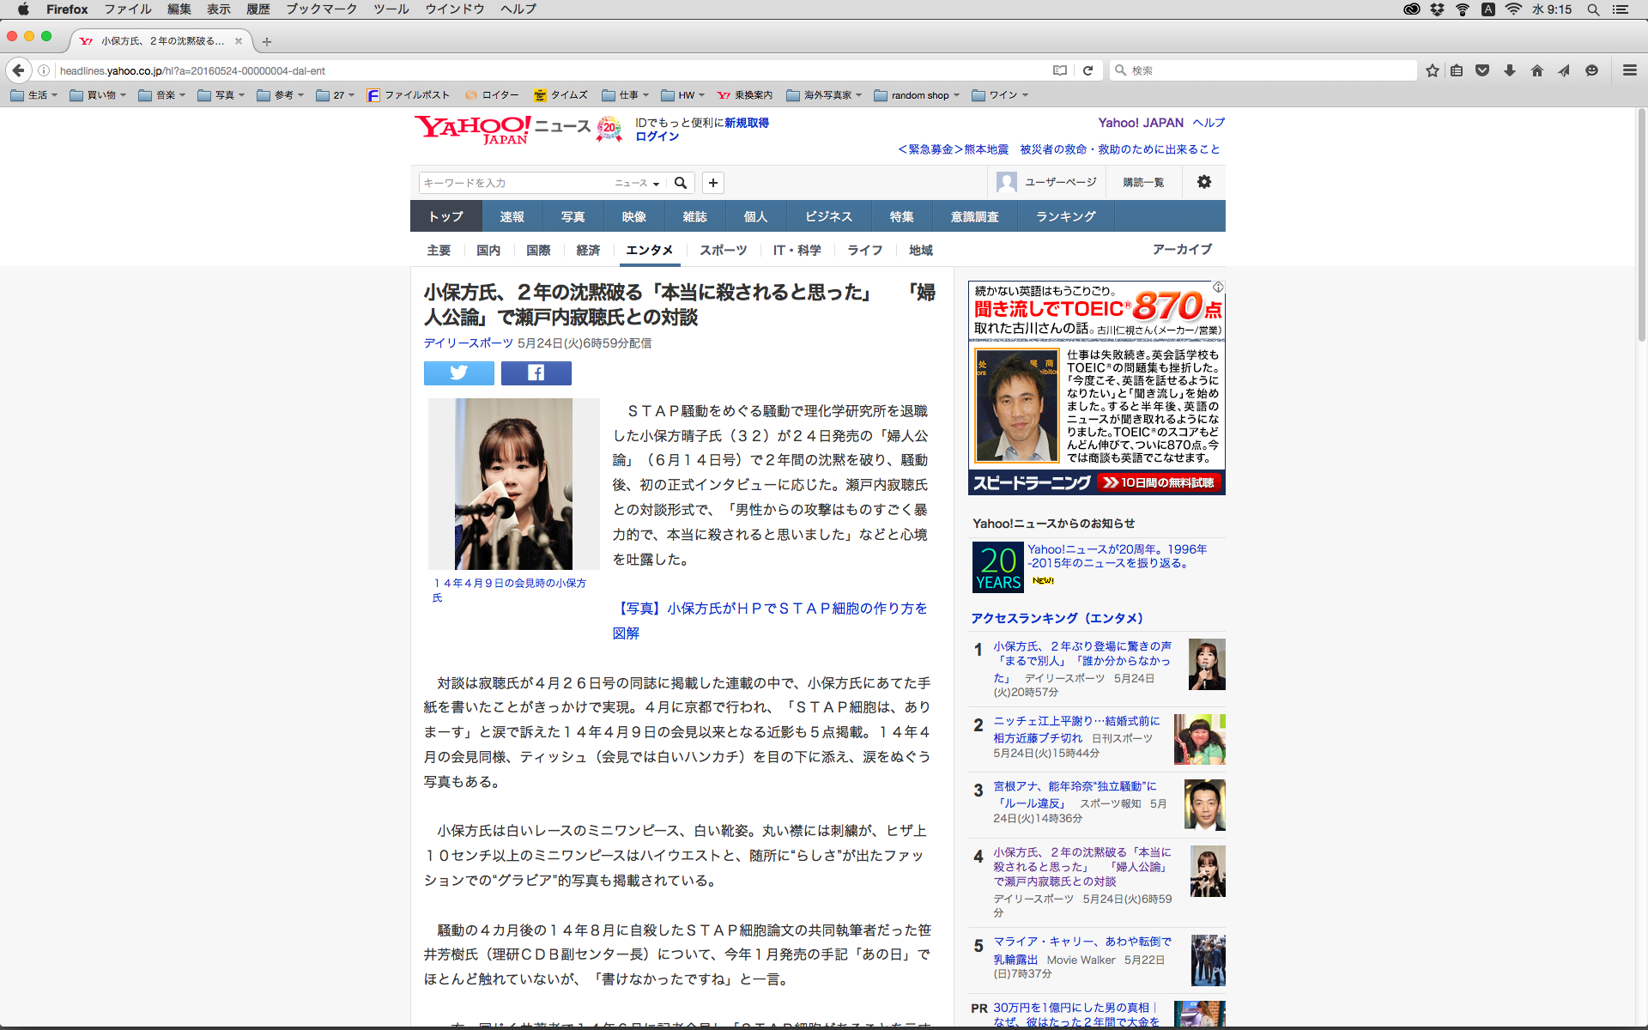Screen dimensions: 1648x1030
Task: Open the ニュース search category dropdown
Action: [637, 183]
